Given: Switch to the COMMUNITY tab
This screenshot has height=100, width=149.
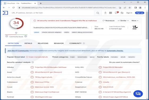Looking at the screenshot, I should (x=77, y=43).
